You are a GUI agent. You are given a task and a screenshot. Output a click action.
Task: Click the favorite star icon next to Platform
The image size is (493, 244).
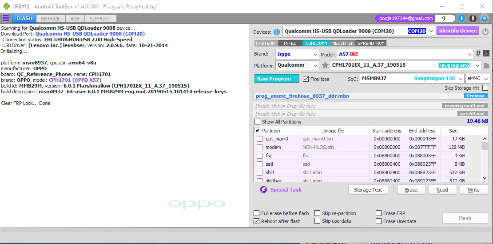coord(325,65)
